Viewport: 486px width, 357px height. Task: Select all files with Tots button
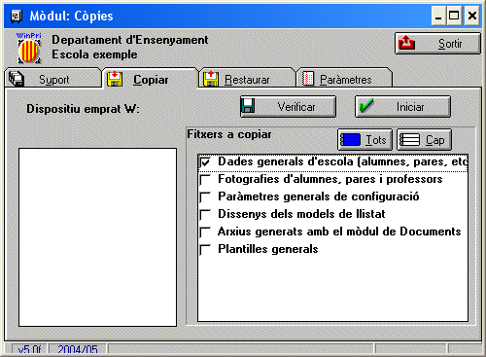(x=364, y=140)
